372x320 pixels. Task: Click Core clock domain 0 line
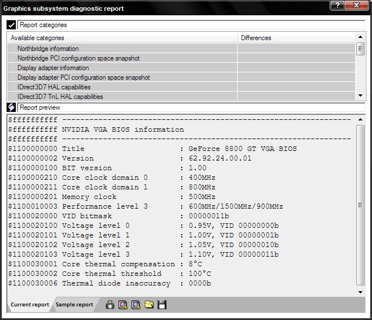tap(112, 178)
